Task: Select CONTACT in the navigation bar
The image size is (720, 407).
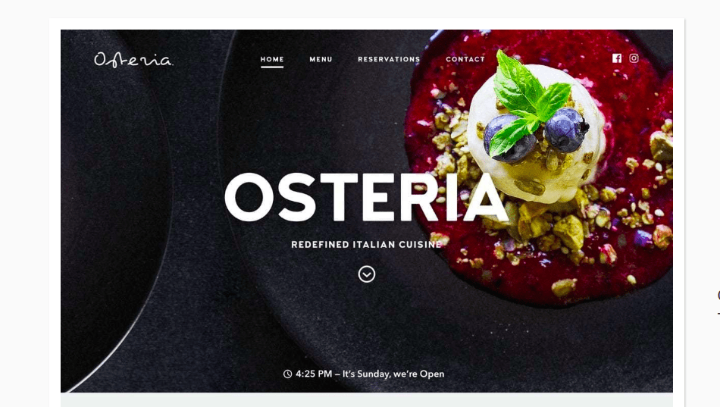Action: (x=465, y=59)
